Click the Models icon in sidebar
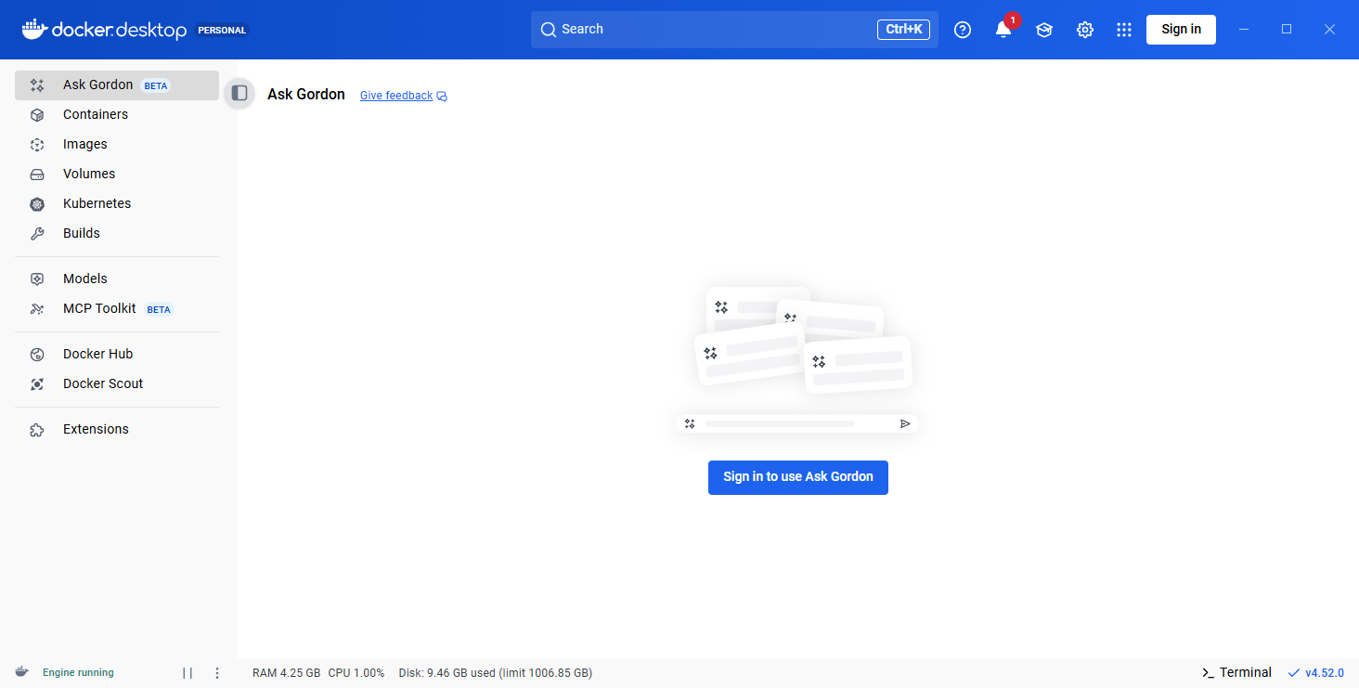The width and height of the screenshot is (1359, 688). pyautogui.click(x=37, y=279)
